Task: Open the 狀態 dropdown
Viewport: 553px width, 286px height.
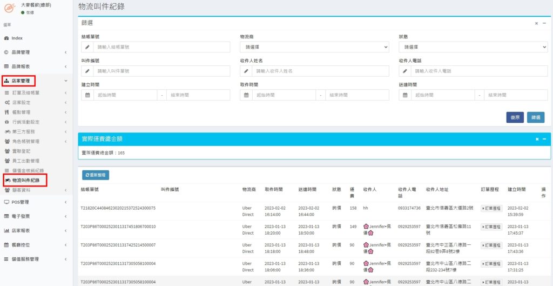Action: point(473,47)
